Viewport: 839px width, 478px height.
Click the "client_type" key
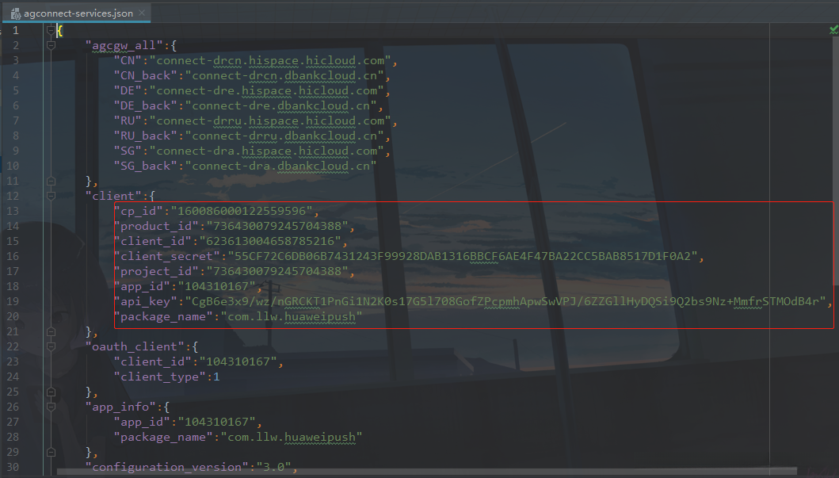159,377
